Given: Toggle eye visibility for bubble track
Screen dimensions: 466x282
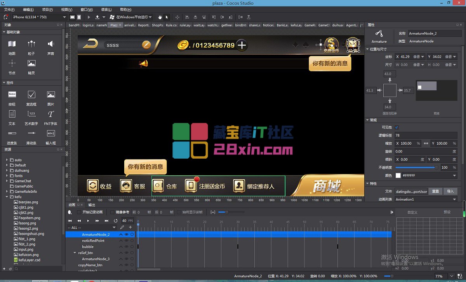Looking at the screenshot, I should click(126, 247).
